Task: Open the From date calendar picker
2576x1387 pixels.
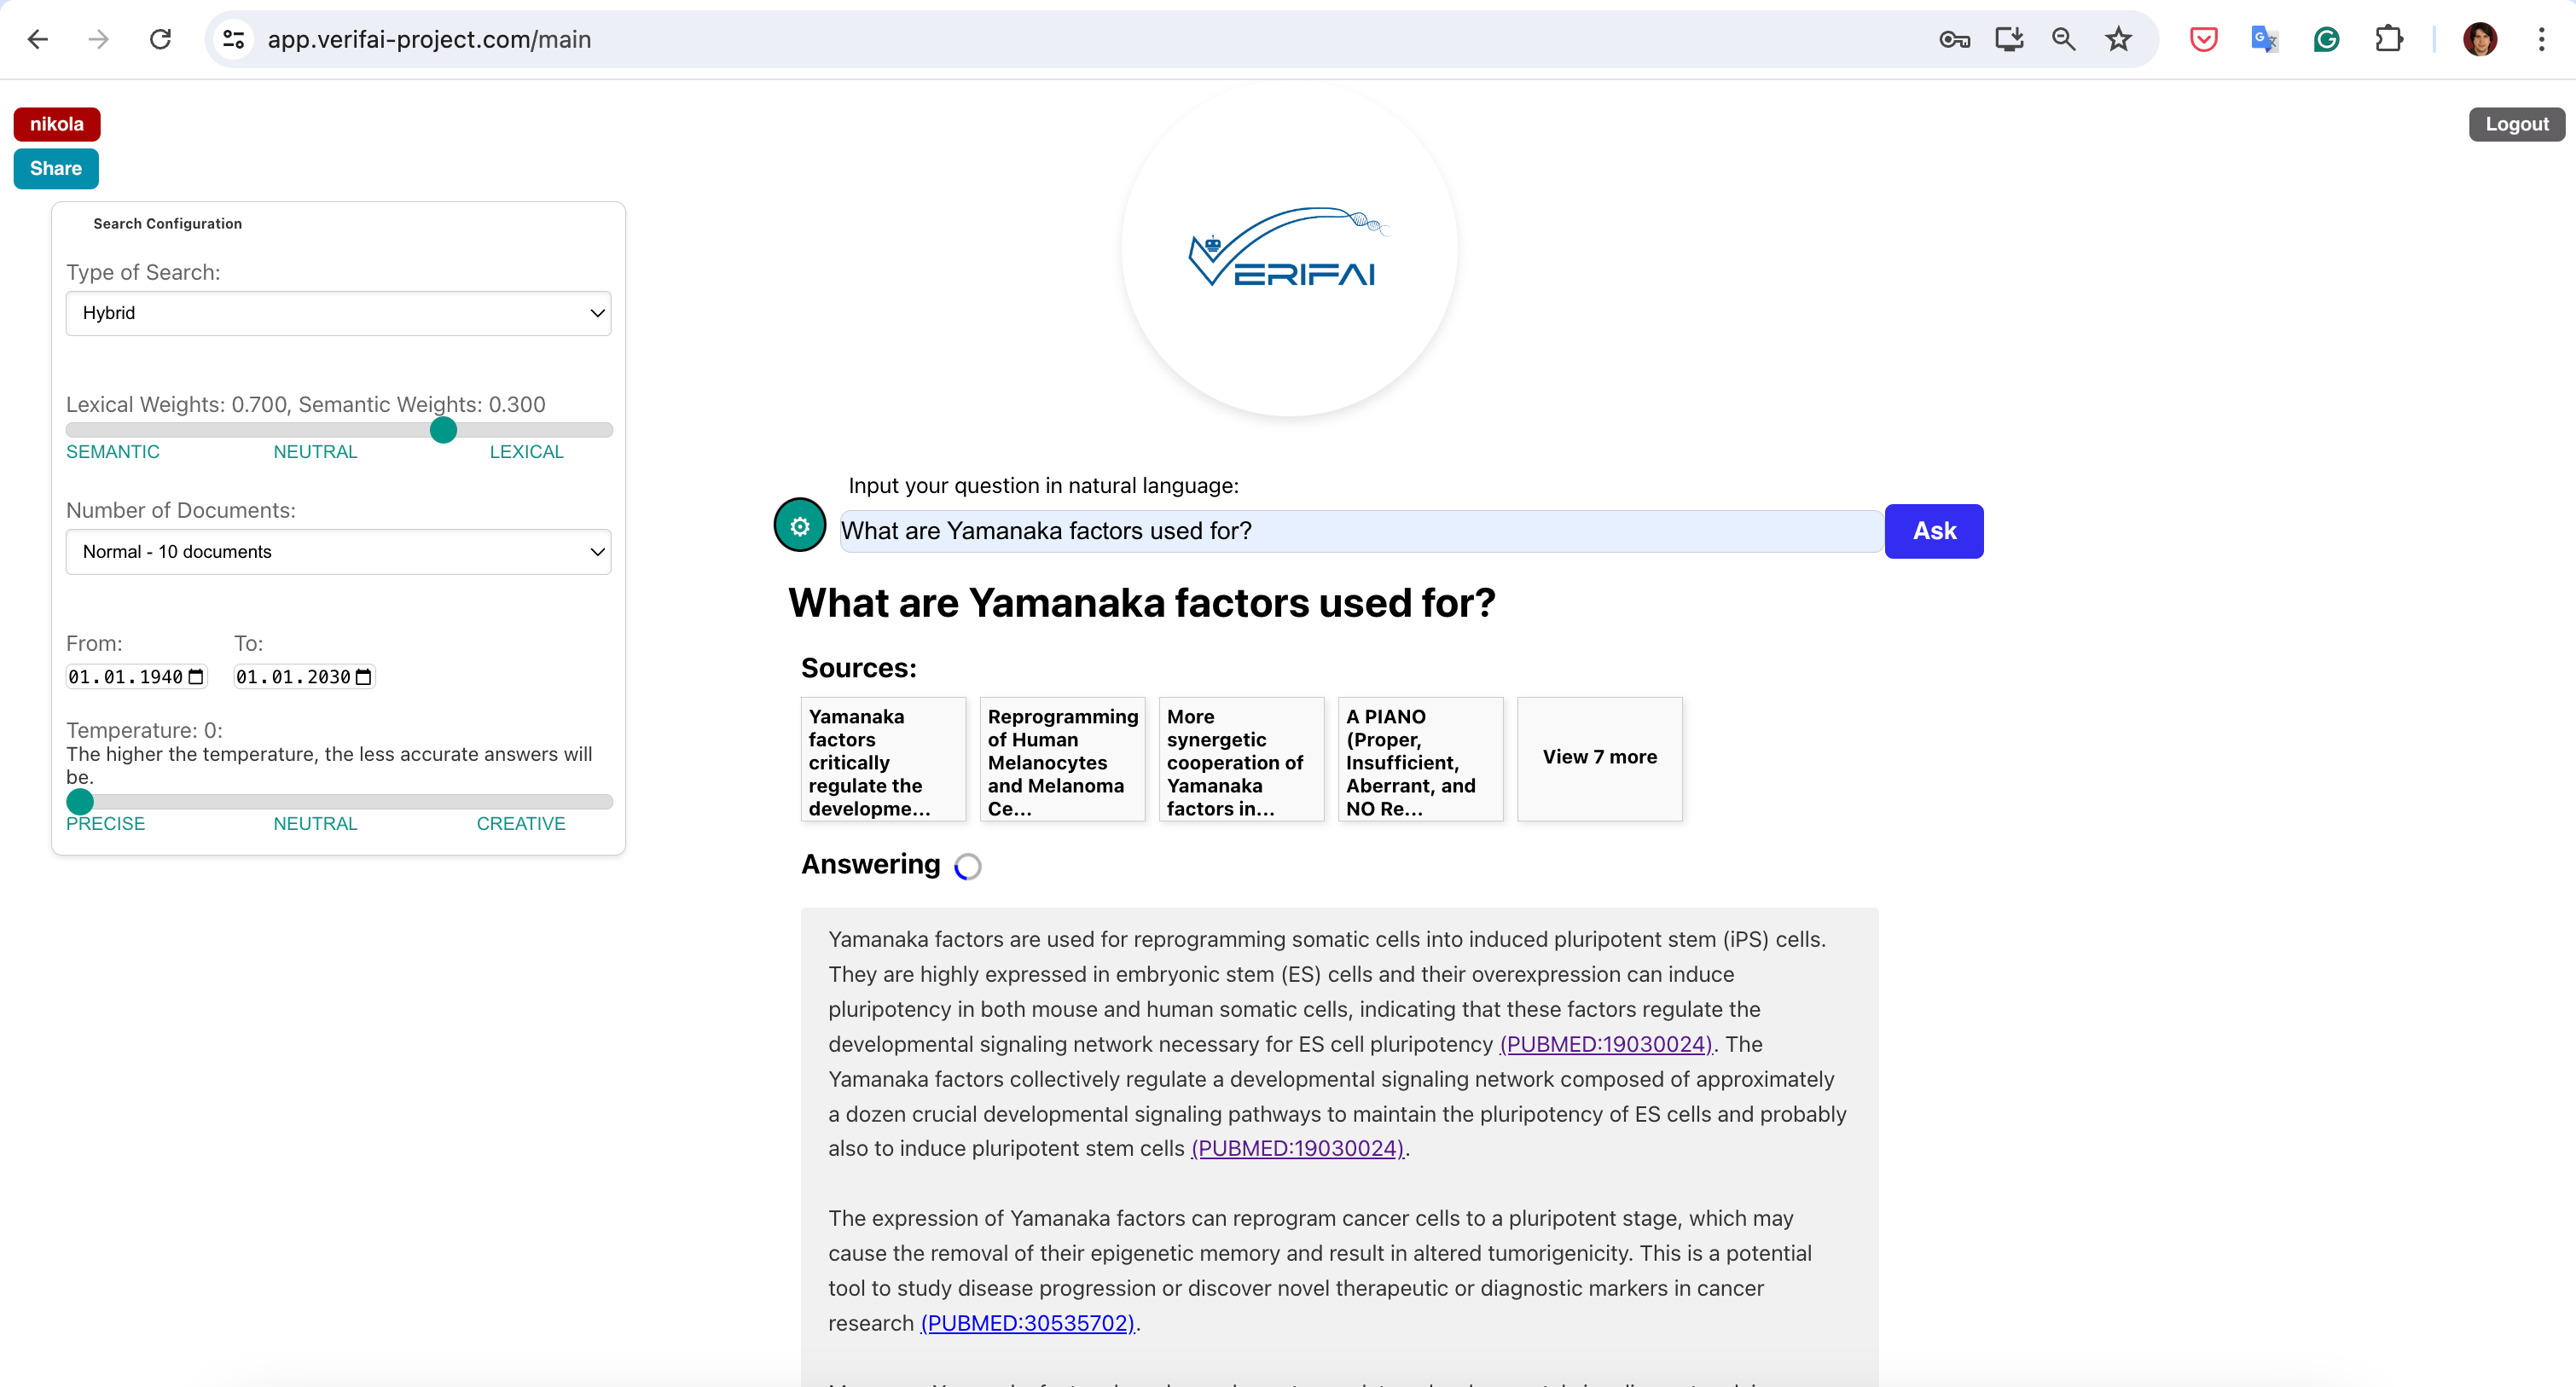Action: tap(196, 677)
